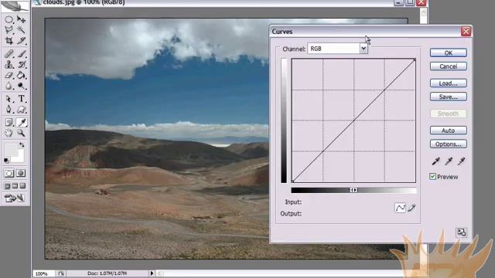Choose Standard Screen Mode
This screenshot has width=495, height=278.
click(7, 186)
